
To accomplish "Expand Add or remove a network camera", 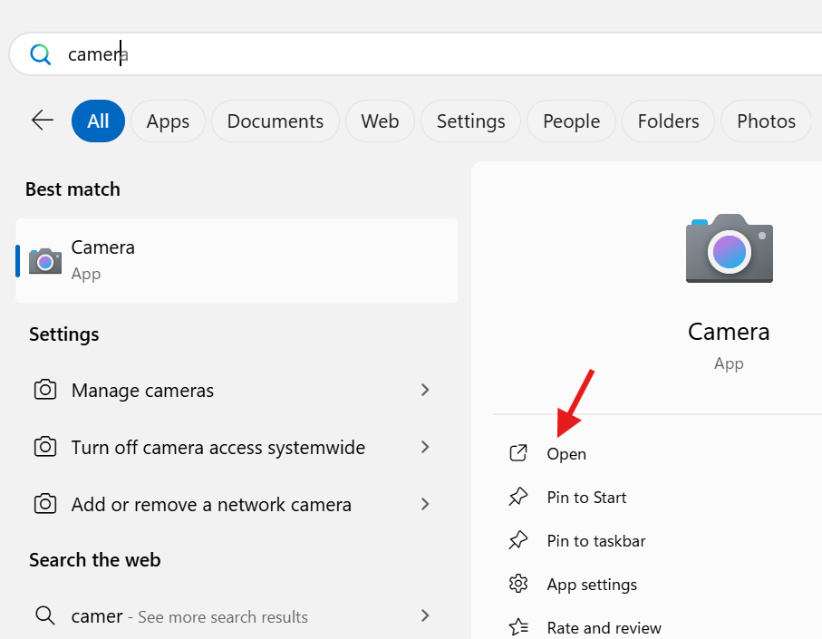I will (425, 505).
